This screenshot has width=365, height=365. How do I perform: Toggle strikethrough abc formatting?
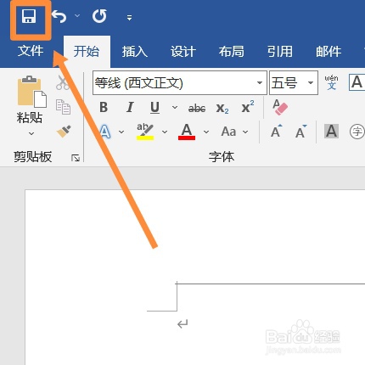(x=197, y=109)
